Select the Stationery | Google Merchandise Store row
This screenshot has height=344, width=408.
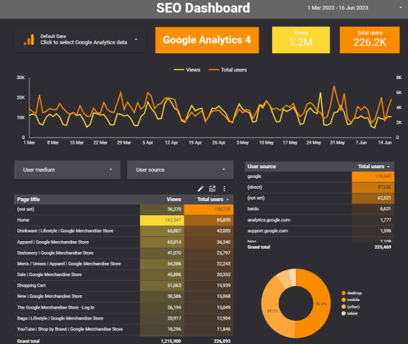pyautogui.click(x=124, y=253)
